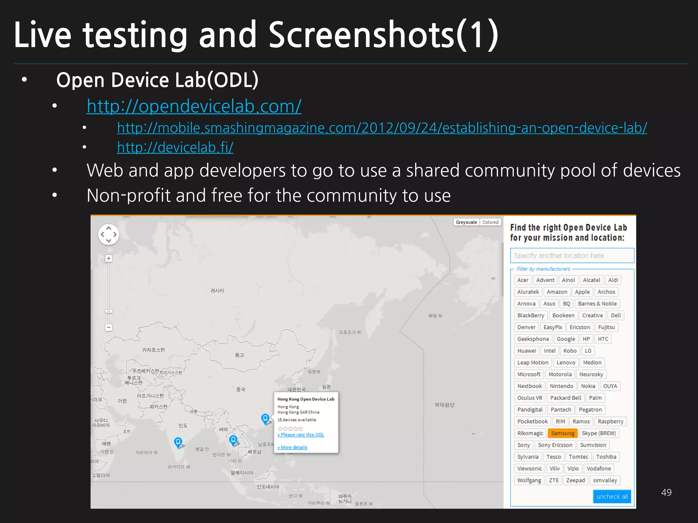Click the Specify another location field
This screenshot has height=523, width=698.
[572, 255]
